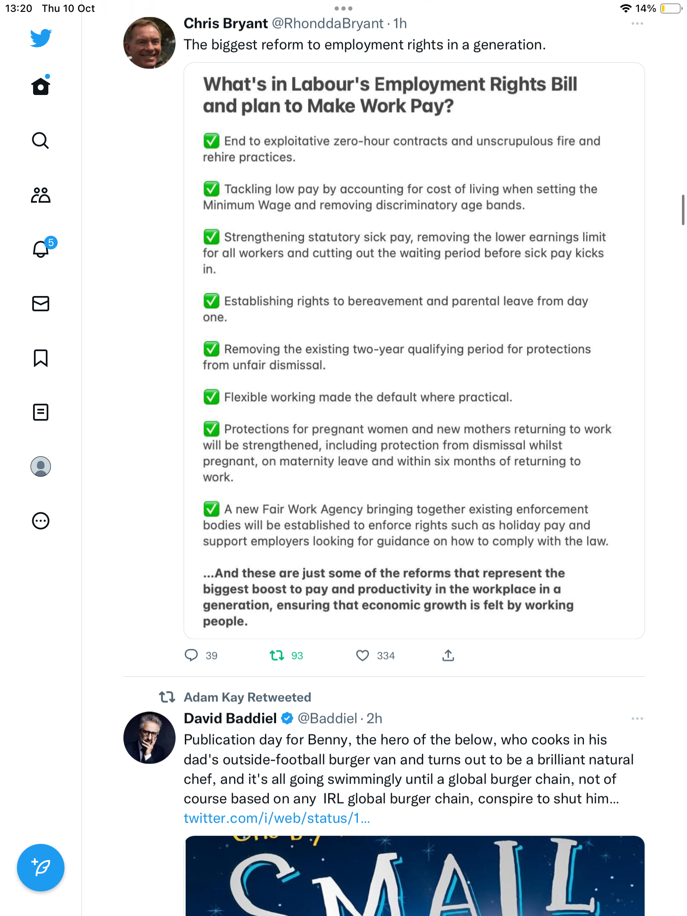Open the Employment Rights Bill image

(x=414, y=351)
